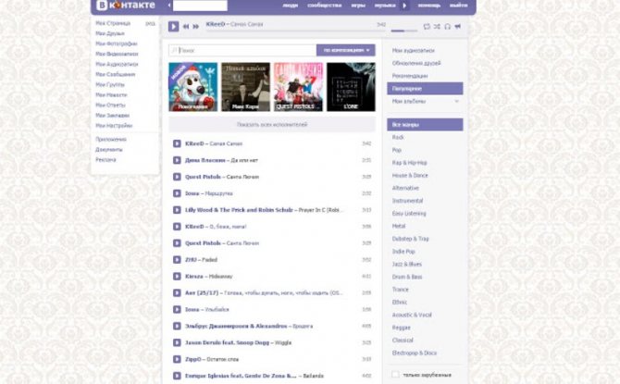Click the main player play button
This screenshot has height=384, width=620.
point(173,27)
